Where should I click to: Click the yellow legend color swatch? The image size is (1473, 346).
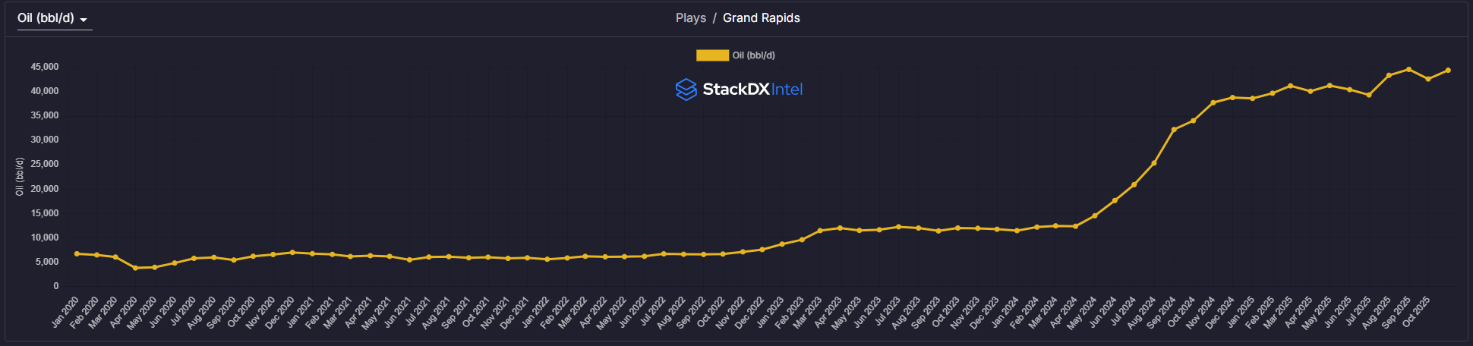click(711, 55)
